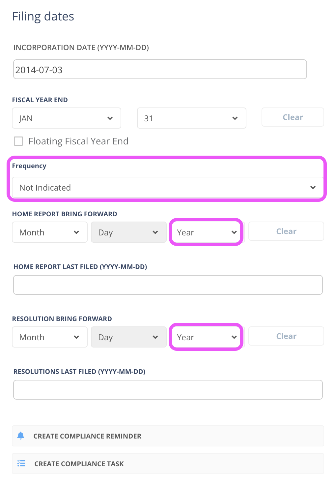Click the checklist icon for compliance task
This screenshot has width=336, height=486.
pyautogui.click(x=21, y=463)
